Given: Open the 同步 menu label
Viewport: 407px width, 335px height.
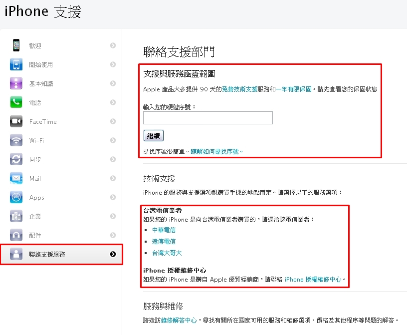Looking at the screenshot, I should point(35,160).
